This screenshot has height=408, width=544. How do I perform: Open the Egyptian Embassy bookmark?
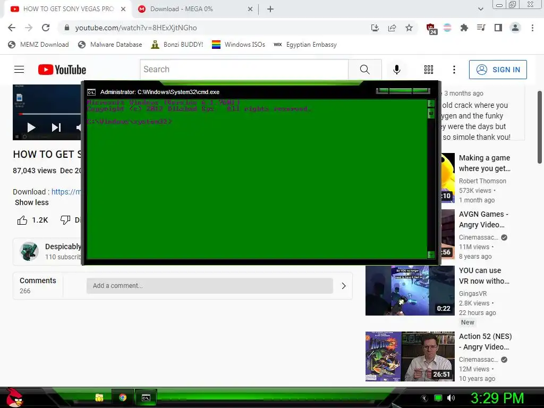(x=305, y=45)
